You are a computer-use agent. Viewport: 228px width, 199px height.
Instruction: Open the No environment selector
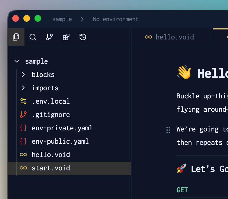(116, 19)
